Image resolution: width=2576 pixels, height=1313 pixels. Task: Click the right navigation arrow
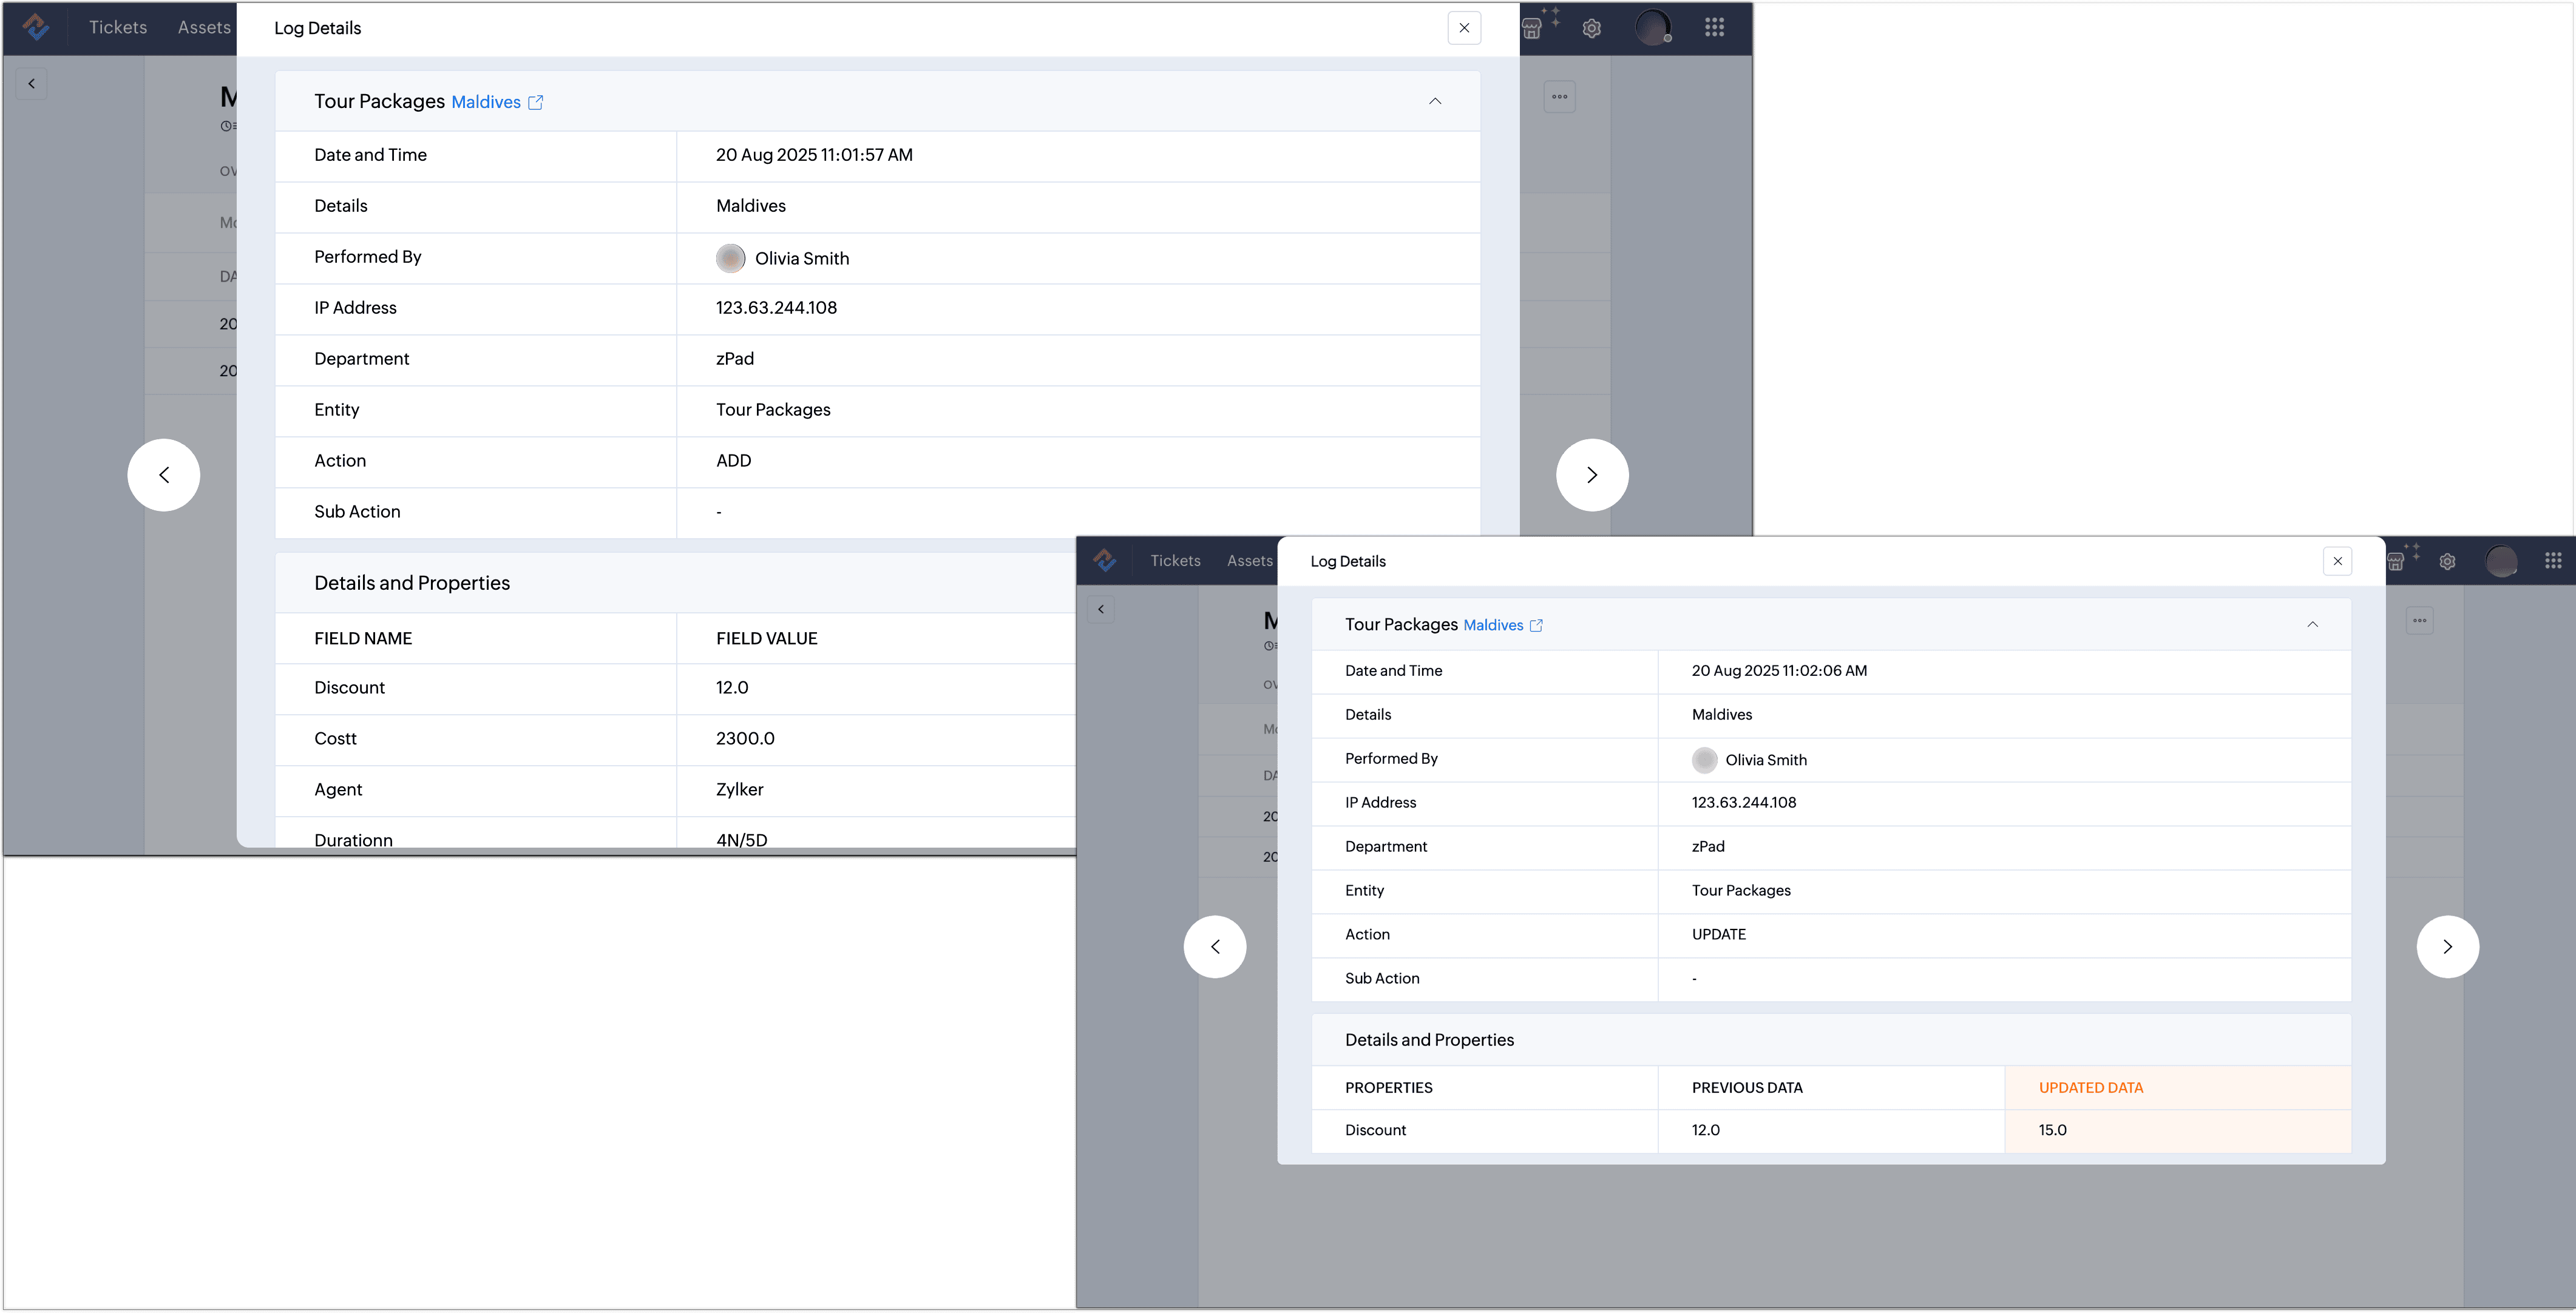1592,475
